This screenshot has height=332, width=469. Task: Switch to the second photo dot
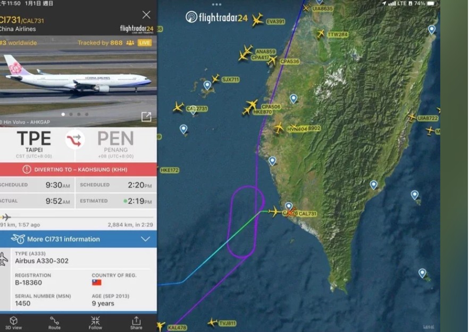(x=71, y=114)
